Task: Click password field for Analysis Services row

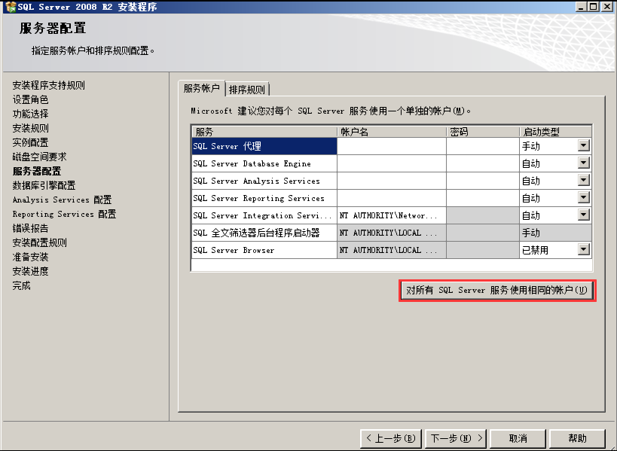Action: (x=483, y=181)
